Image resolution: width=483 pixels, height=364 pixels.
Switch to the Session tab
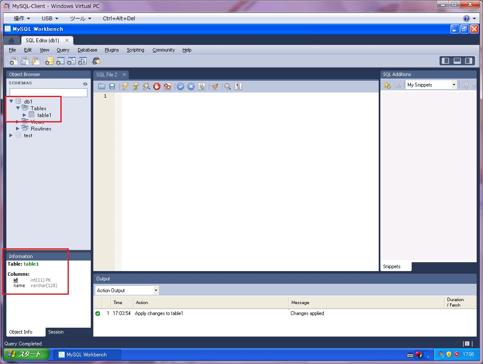(56, 332)
